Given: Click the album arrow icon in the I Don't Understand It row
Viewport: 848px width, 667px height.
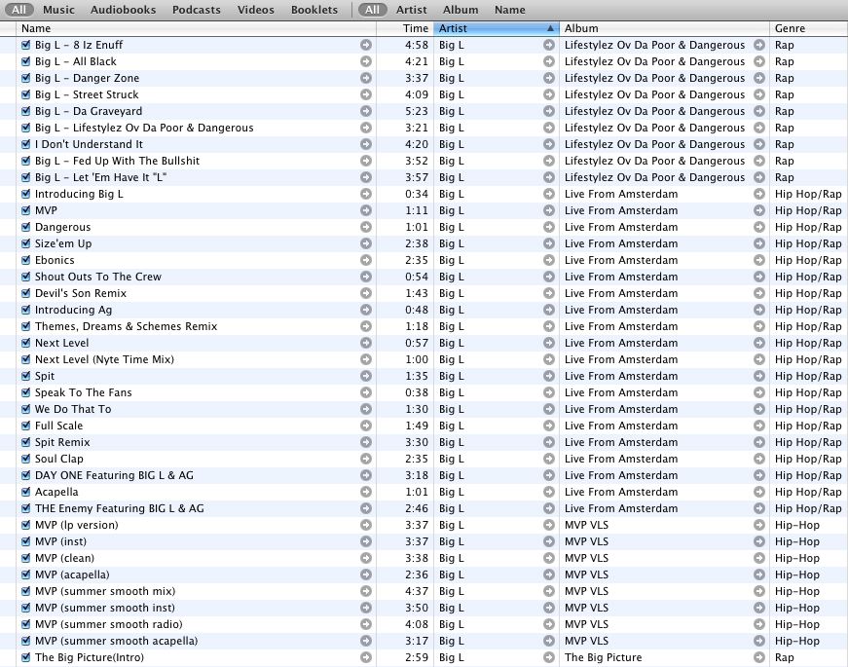Looking at the screenshot, I should tap(759, 144).
